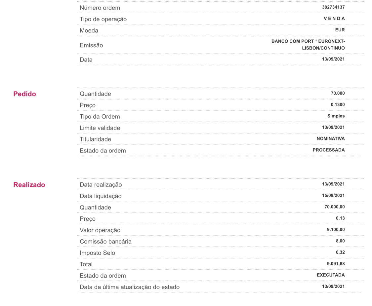This screenshot has width=372, height=306.
Task: Click the Pedido section heading
Action: (x=25, y=94)
